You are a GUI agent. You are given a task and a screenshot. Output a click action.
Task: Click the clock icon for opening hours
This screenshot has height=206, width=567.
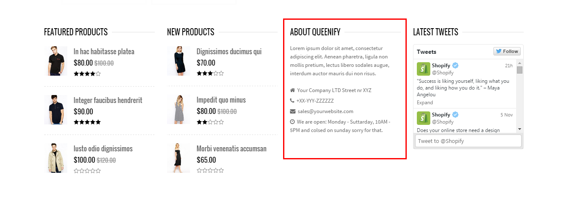292,122
